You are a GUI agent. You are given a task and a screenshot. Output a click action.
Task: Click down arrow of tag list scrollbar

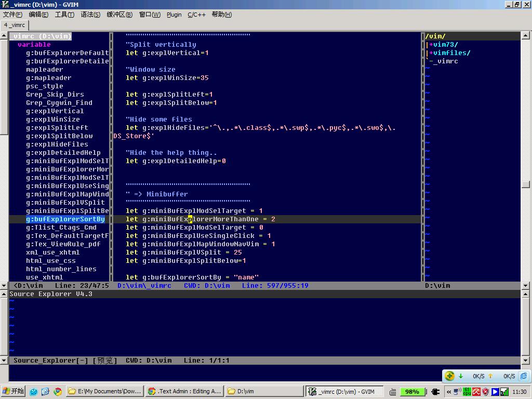pos(4,285)
